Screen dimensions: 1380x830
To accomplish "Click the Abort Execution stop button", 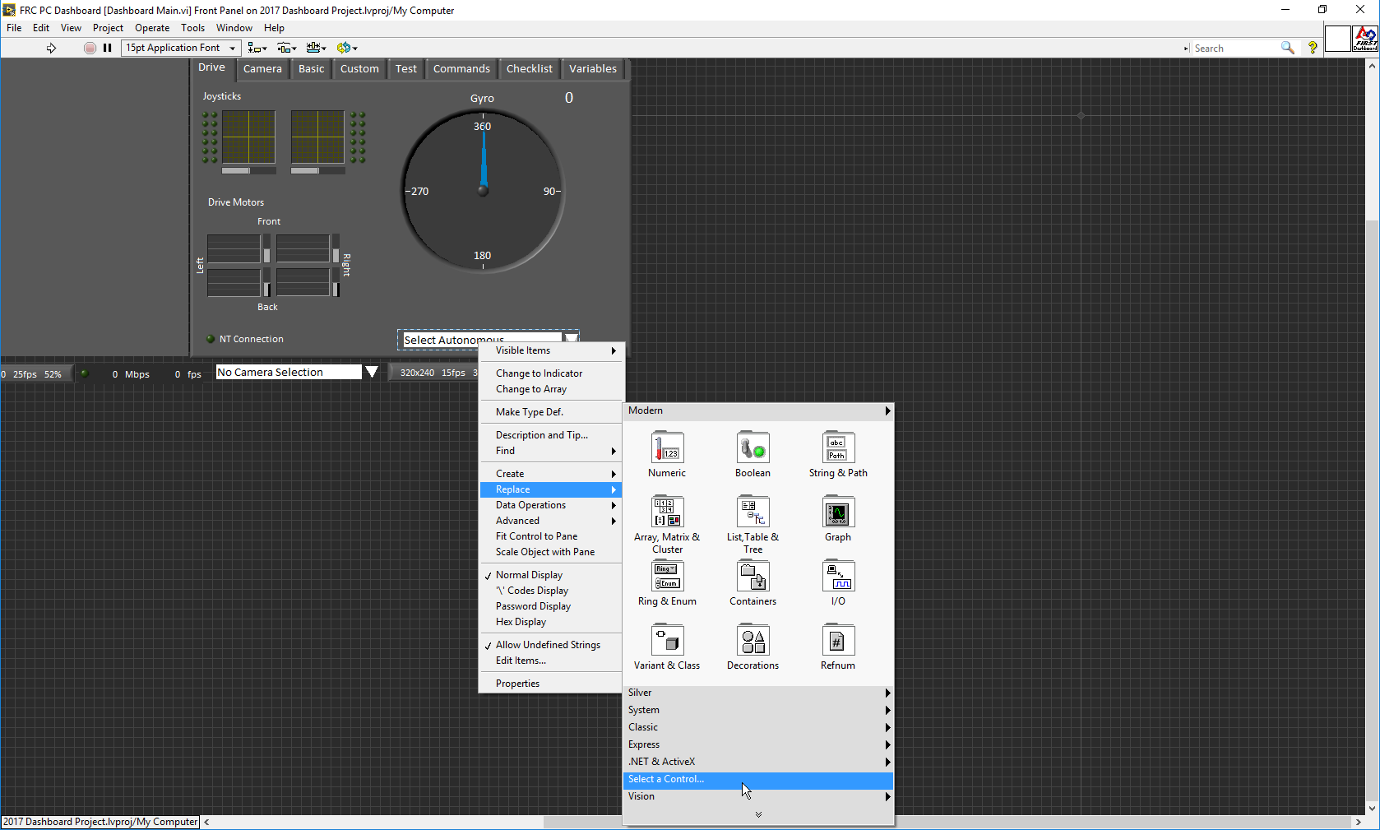I will tap(90, 48).
